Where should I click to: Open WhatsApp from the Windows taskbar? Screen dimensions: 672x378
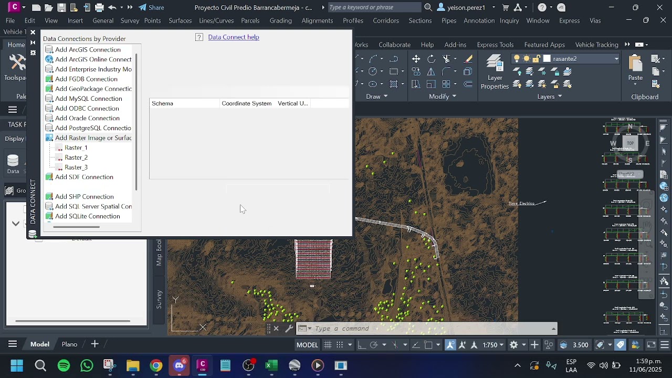point(87,365)
